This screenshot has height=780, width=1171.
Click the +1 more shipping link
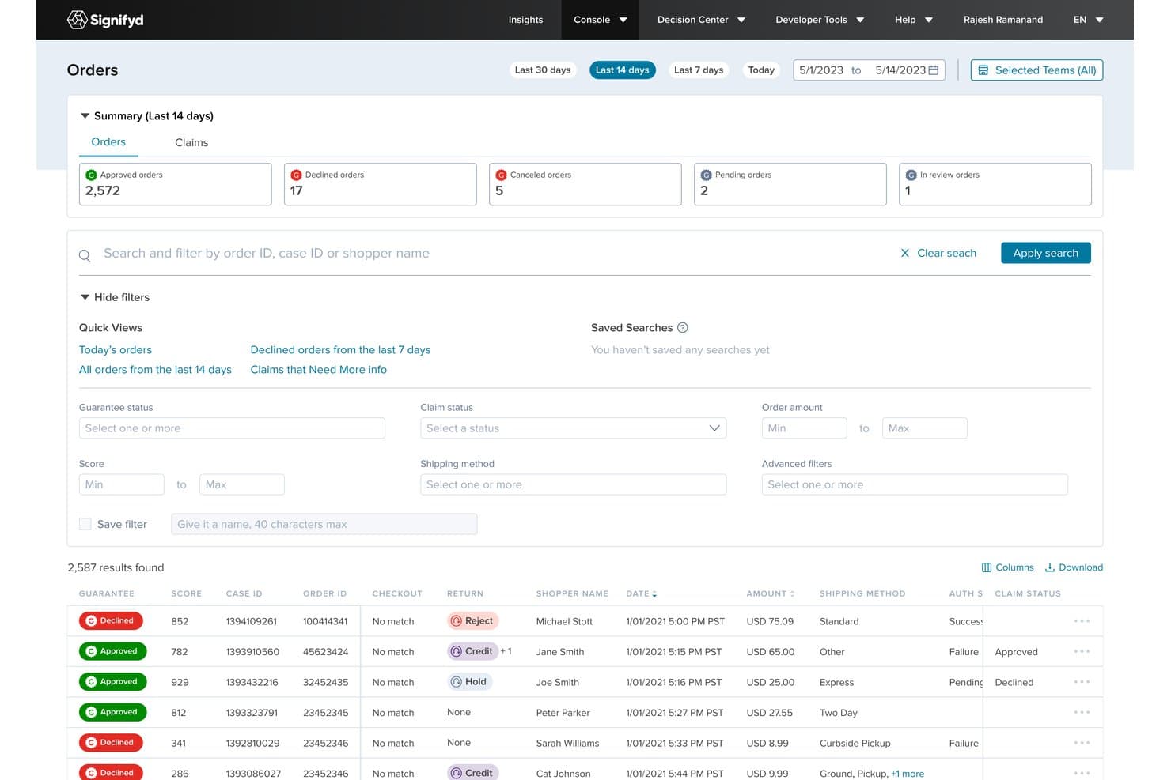[x=908, y=774]
